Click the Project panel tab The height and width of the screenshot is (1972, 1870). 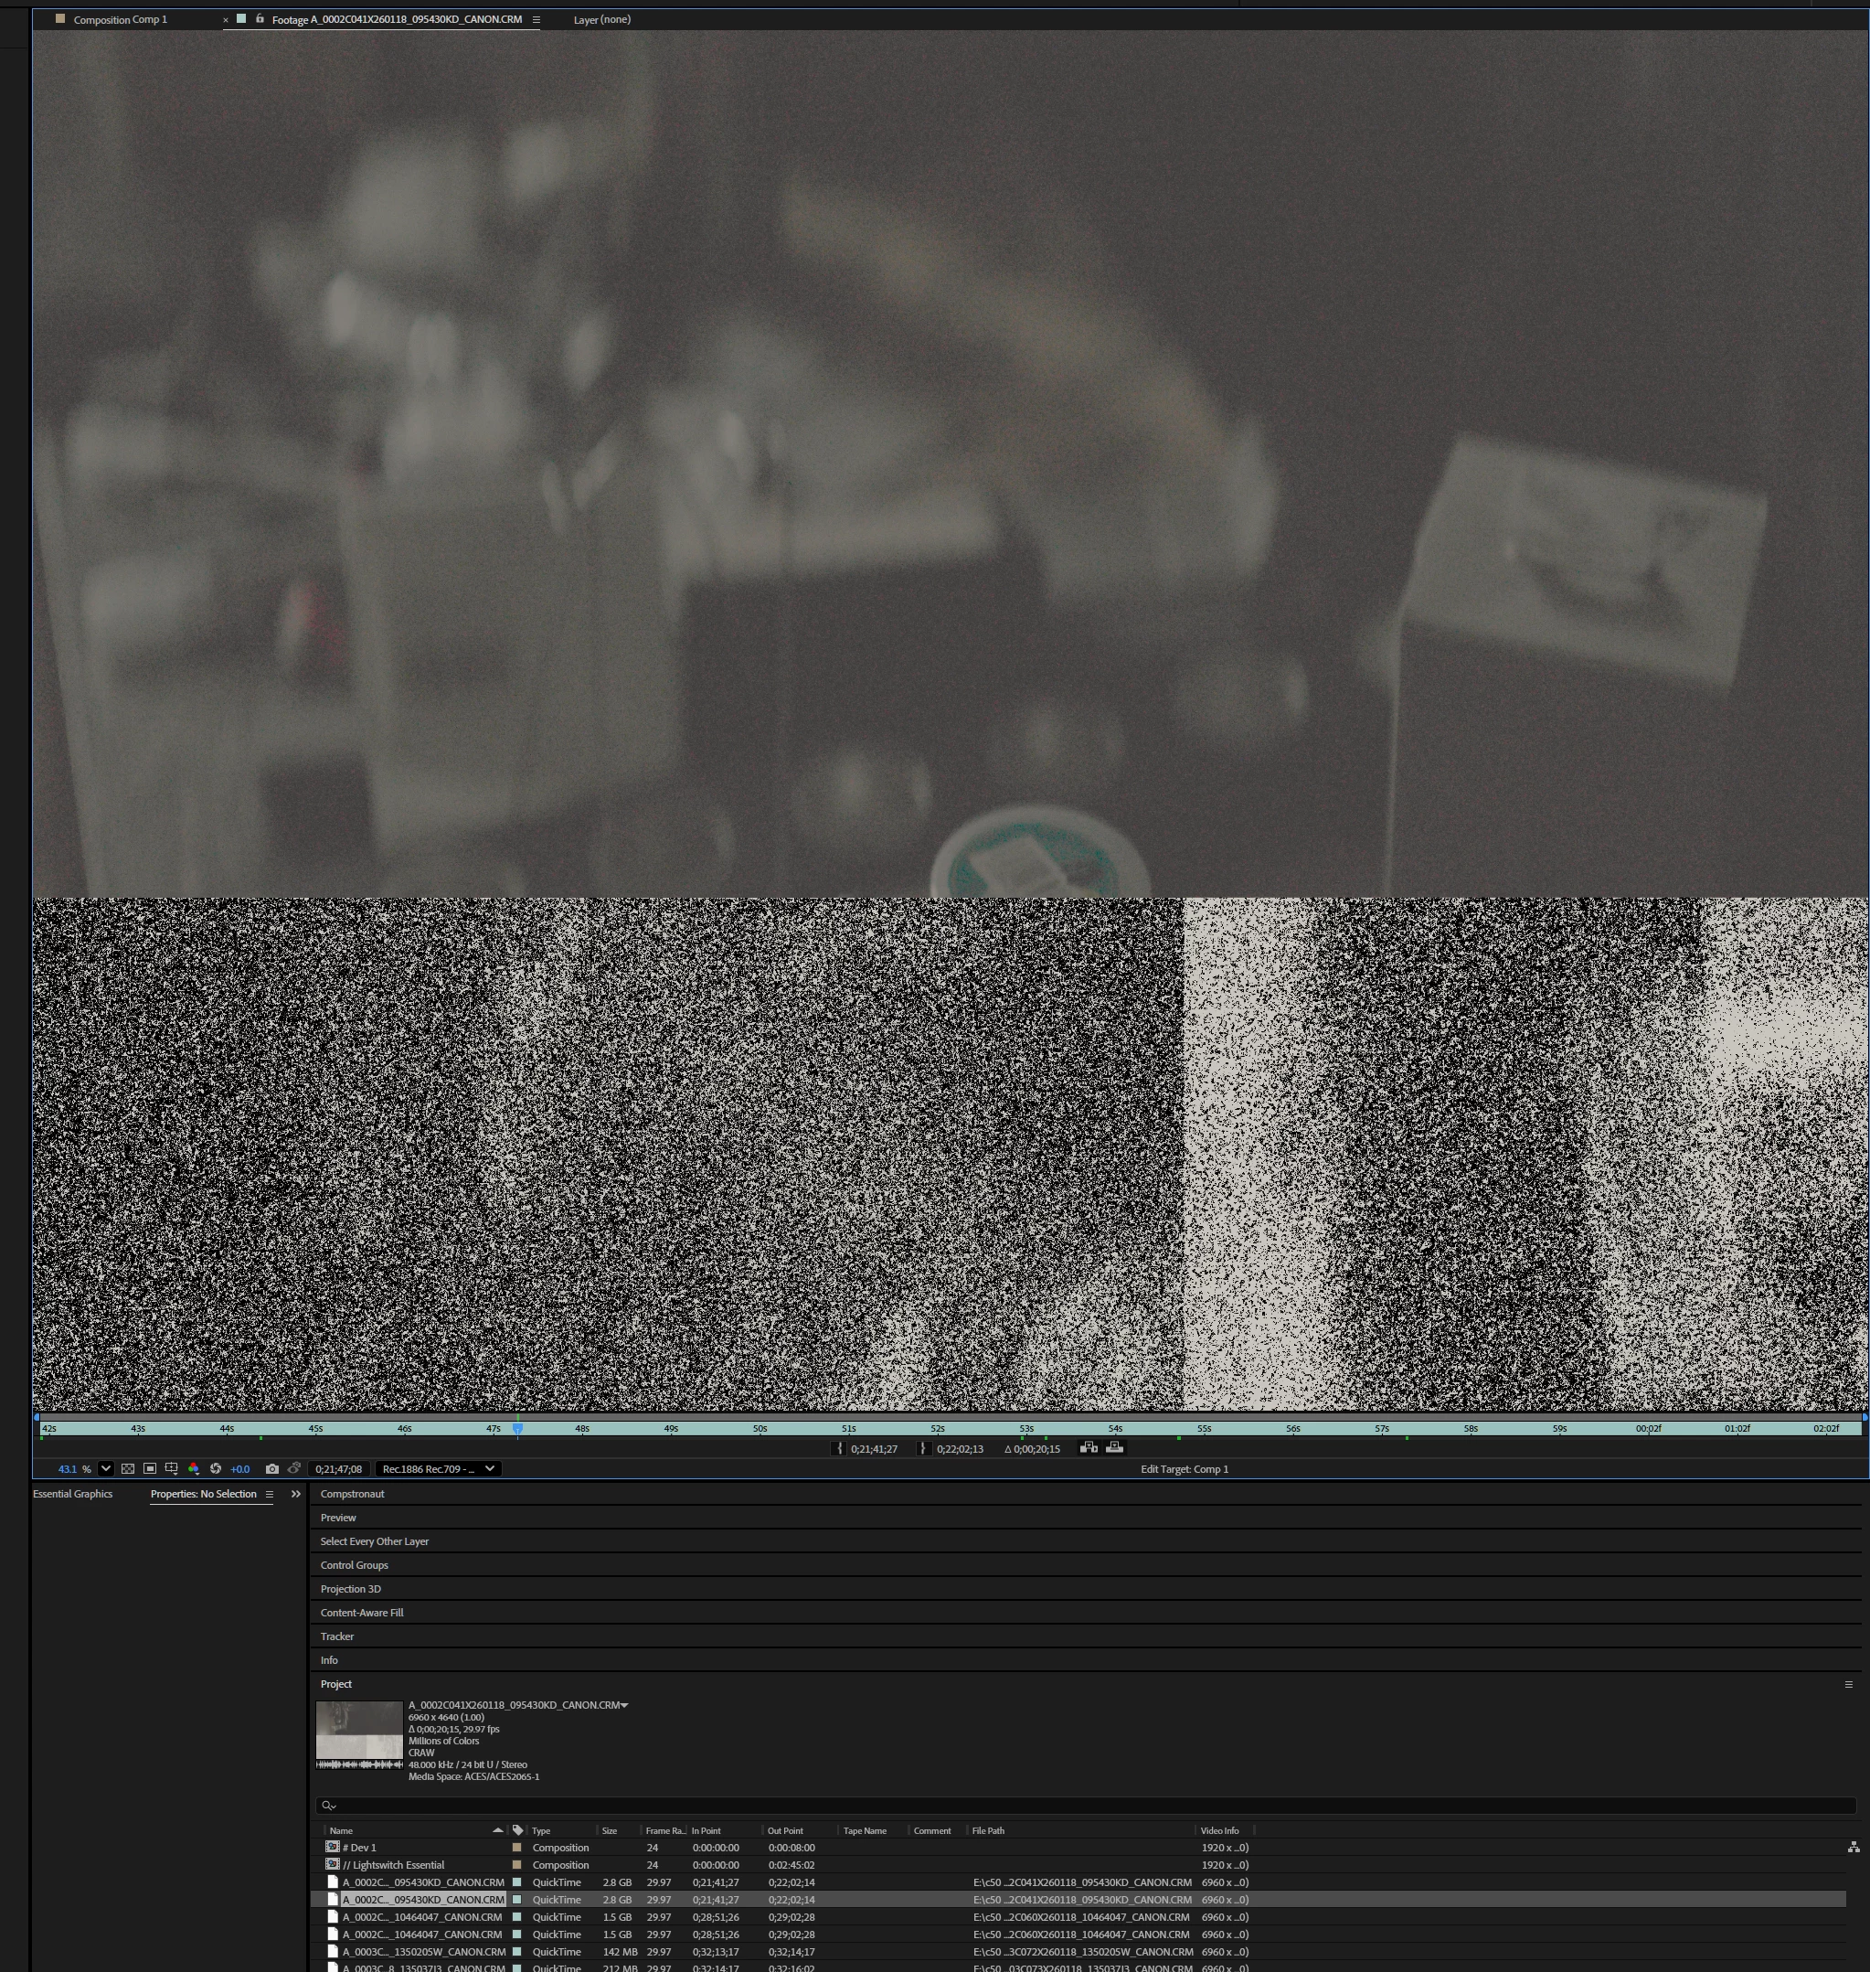(336, 1684)
